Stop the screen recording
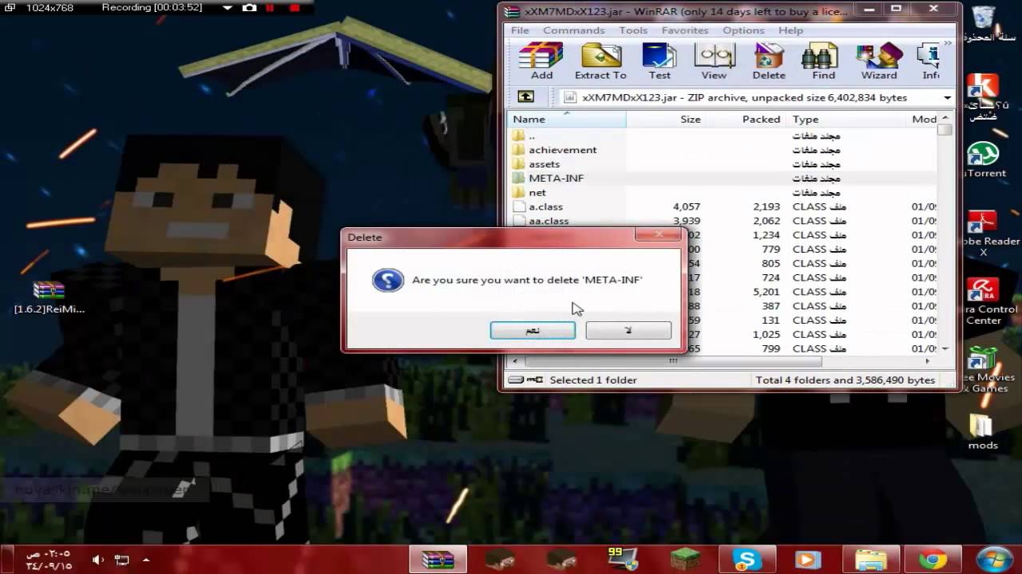The image size is (1022, 574). point(295,8)
